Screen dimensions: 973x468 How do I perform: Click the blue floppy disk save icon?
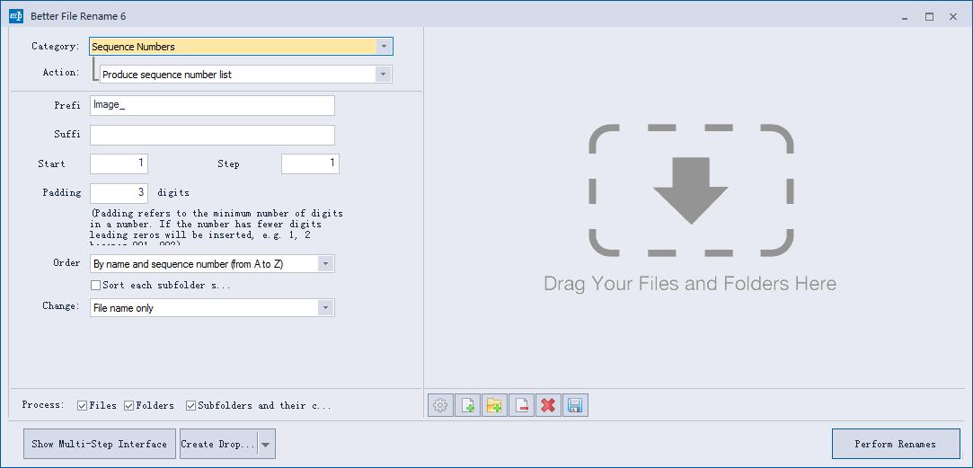575,406
